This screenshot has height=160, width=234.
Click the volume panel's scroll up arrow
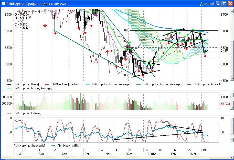[x=232, y=95]
